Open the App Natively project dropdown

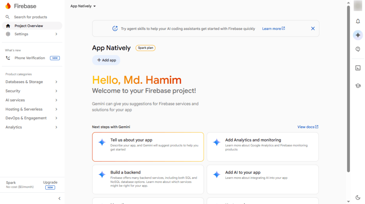(x=83, y=6)
